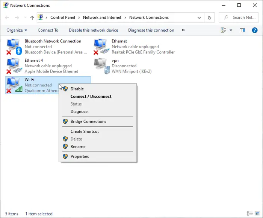Click the vpn connection icon
Viewport: 263px width, 218px height.
(101, 66)
